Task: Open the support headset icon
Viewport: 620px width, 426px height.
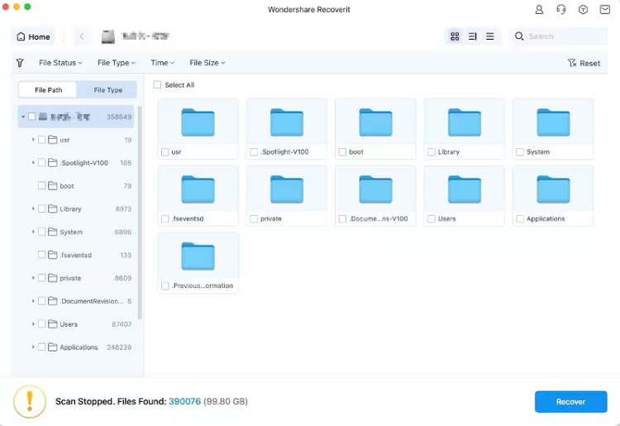Action: [x=561, y=9]
